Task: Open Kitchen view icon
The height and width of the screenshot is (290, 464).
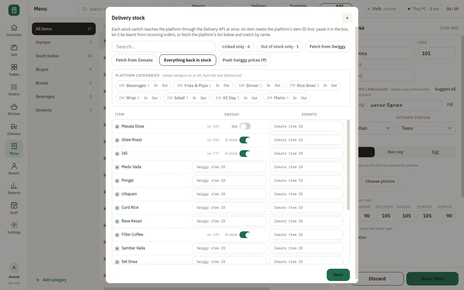Action: 14,107
